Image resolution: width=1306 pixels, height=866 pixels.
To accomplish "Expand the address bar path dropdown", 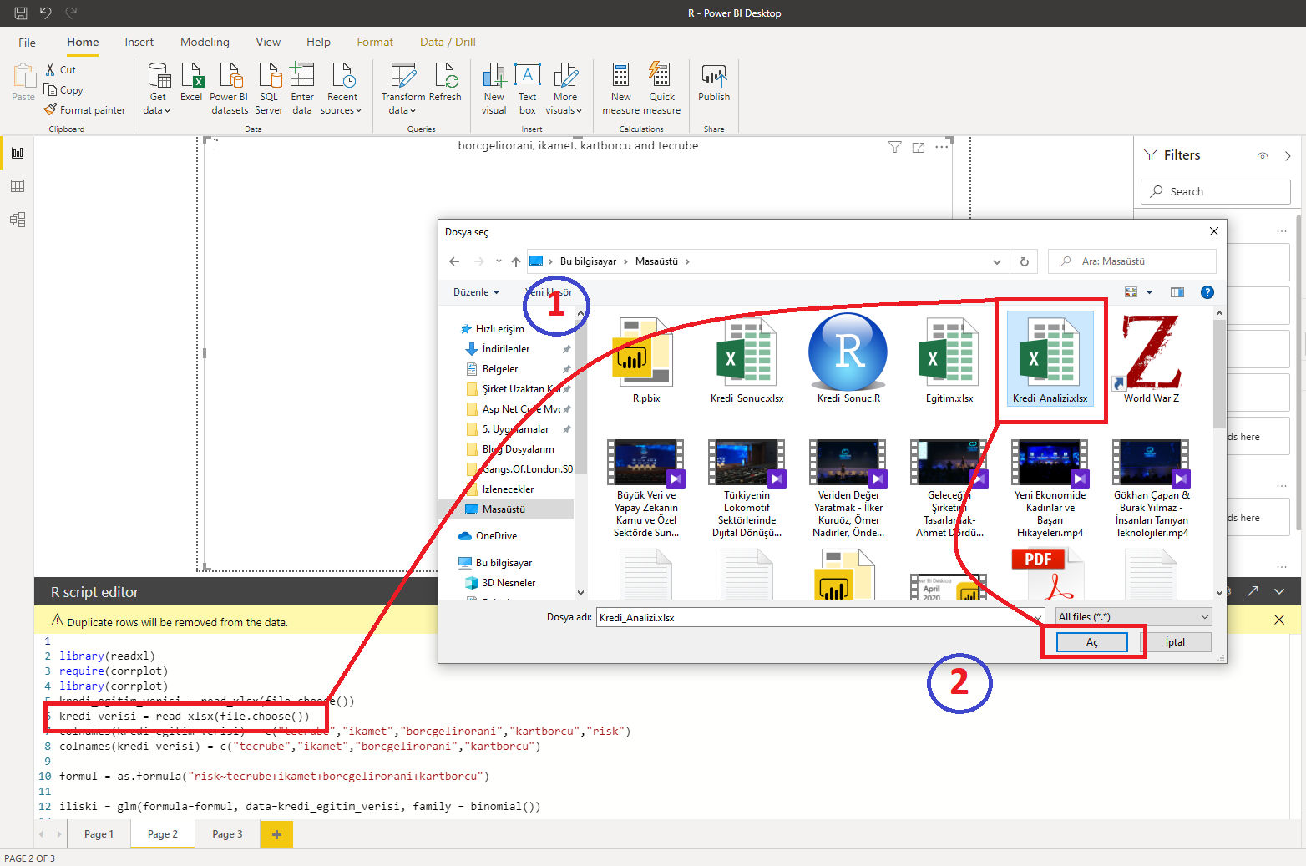I will click(x=996, y=261).
